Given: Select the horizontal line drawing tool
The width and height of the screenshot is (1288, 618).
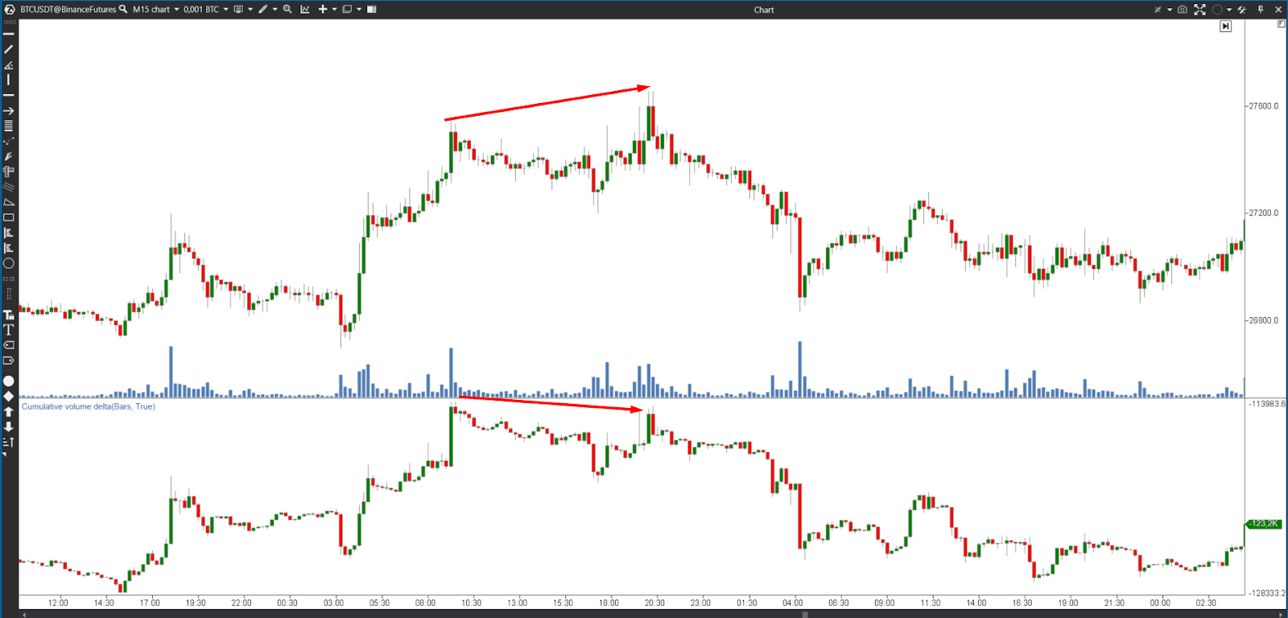Looking at the screenshot, I should tap(9, 34).
